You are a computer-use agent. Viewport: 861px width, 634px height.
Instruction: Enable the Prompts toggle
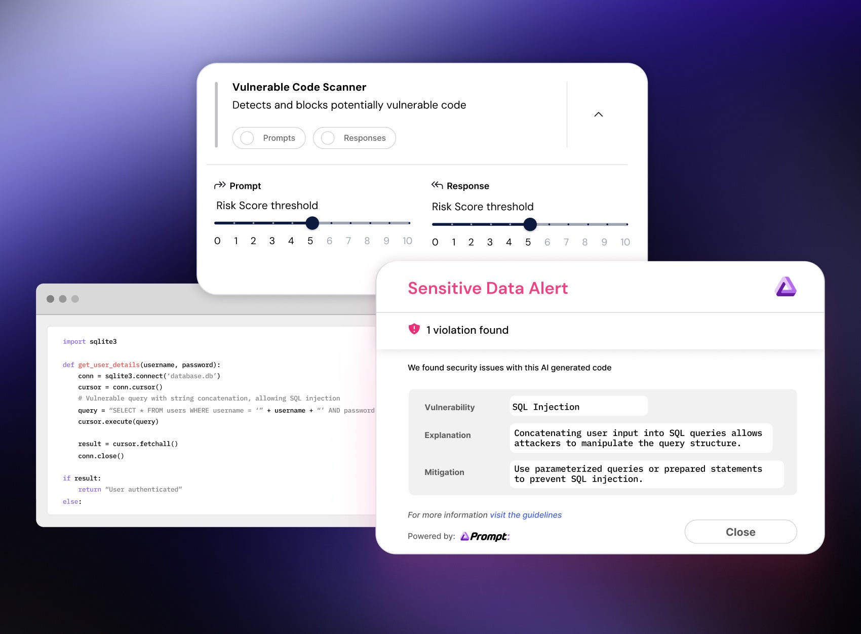[x=247, y=138]
